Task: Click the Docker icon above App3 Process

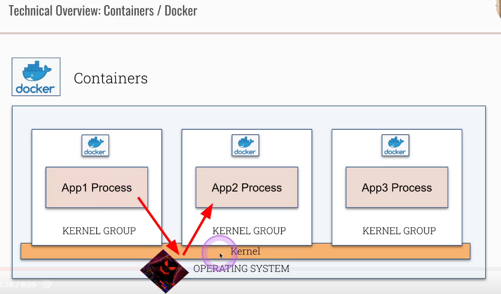Action: [x=395, y=145]
